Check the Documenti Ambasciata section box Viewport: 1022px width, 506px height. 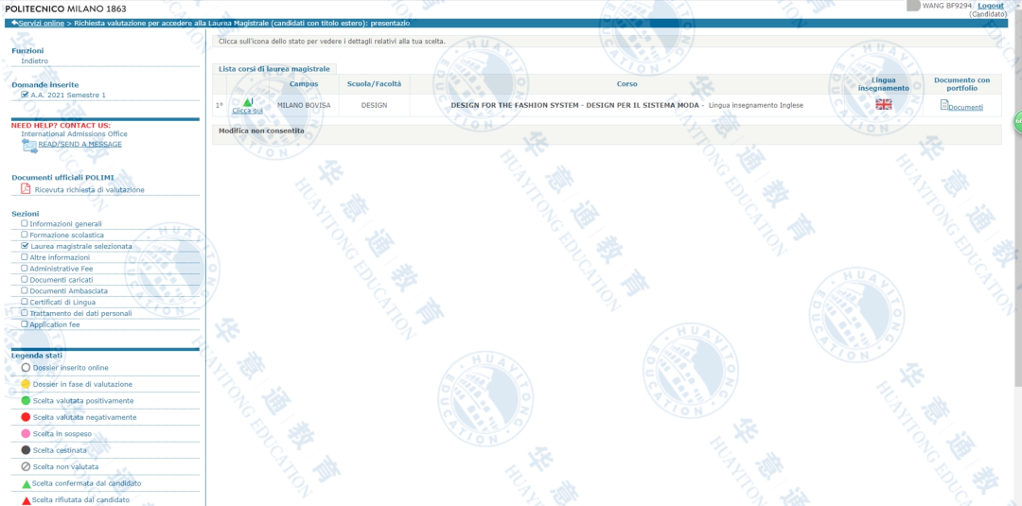coord(25,290)
